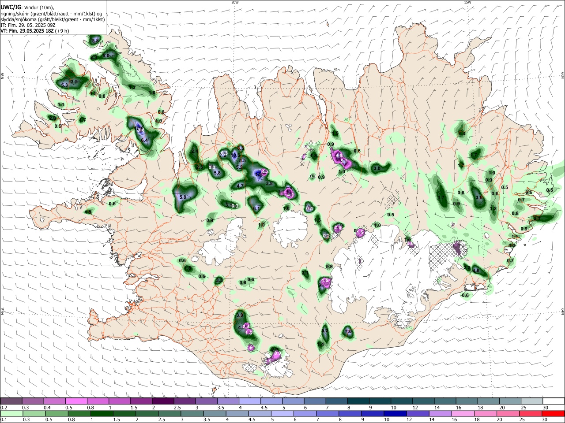Click the 6.1 precipitation value
The height and width of the screenshot is (423, 565).
257,209
